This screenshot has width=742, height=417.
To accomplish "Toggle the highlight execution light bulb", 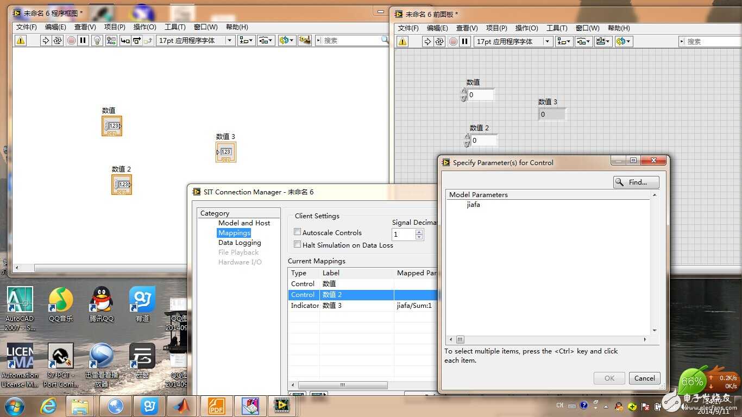I will [97, 40].
